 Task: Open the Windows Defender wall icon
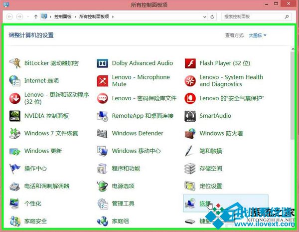click(102, 133)
